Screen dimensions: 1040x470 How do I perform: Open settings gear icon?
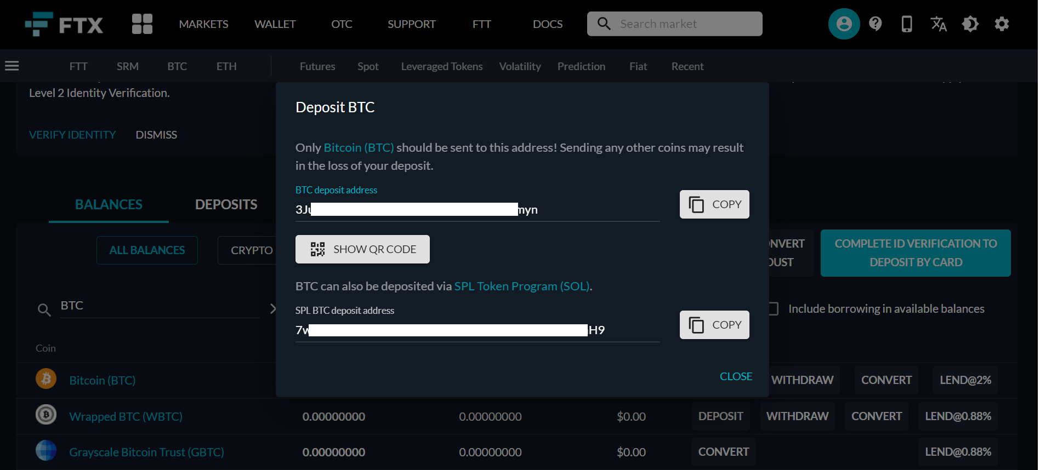pos(1002,24)
